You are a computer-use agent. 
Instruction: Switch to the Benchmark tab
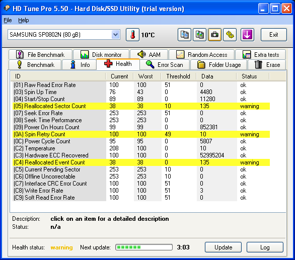35,65
